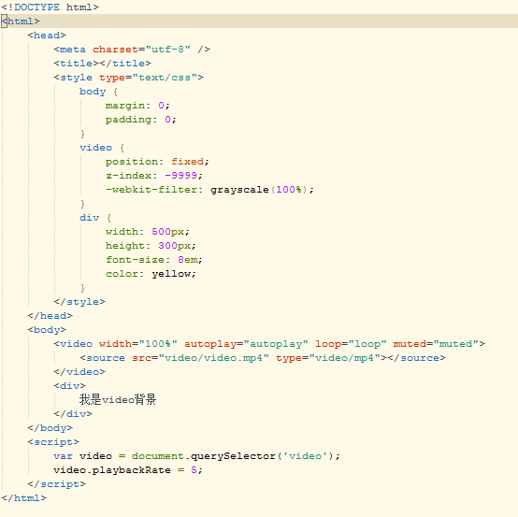This screenshot has width=518, height=517.
Task: Click the font-size: 8em declaration
Action: tap(154, 260)
